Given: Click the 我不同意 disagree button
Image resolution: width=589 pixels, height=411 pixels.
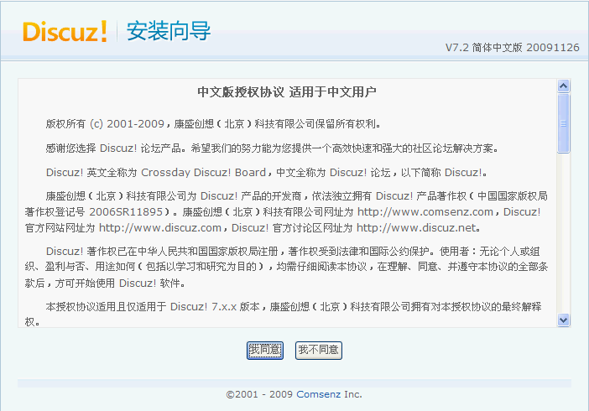Looking at the screenshot, I should click(319, 350).
